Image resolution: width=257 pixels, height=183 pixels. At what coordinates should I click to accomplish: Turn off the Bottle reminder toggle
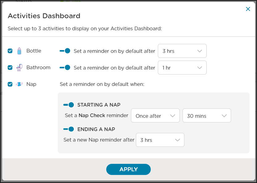tap(65, 51)
